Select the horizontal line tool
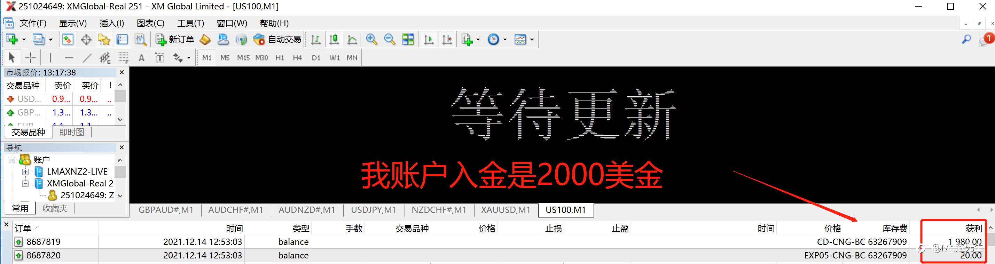This screenshot has height=264, width=995. point(69,58)
